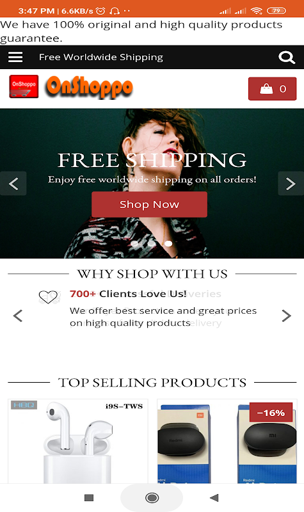The image size is (304, 512).
Task: Open the hamburger menu
Action: tap(15, 57)
